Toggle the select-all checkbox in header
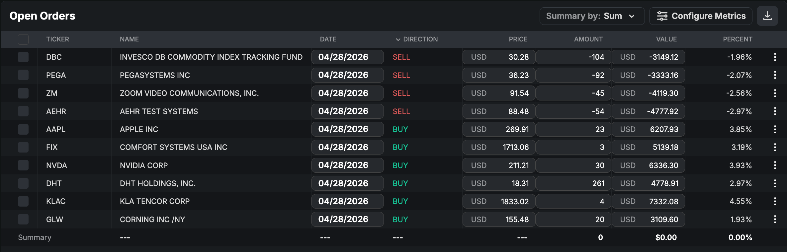Image resolution: width=787 pixels, height=252 pixels. tap(23, 39)
